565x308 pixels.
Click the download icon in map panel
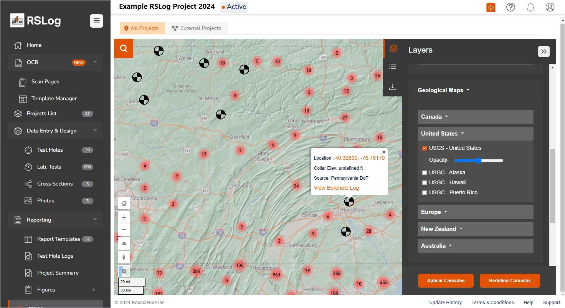click(x=392, y=87)
